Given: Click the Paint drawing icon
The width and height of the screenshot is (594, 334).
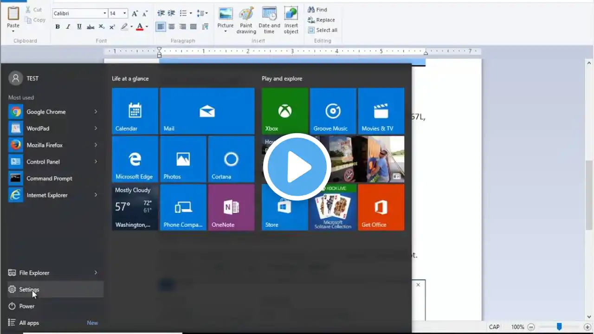Looking at the screenshot, I should point(246,21).
